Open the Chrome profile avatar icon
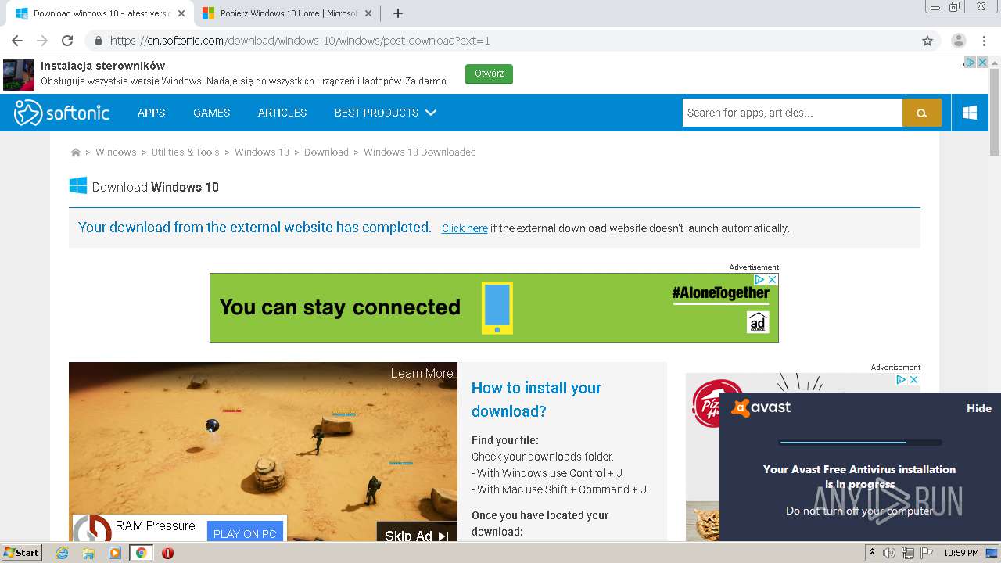This screenshot has width=1001, height=563. [958, 41]
